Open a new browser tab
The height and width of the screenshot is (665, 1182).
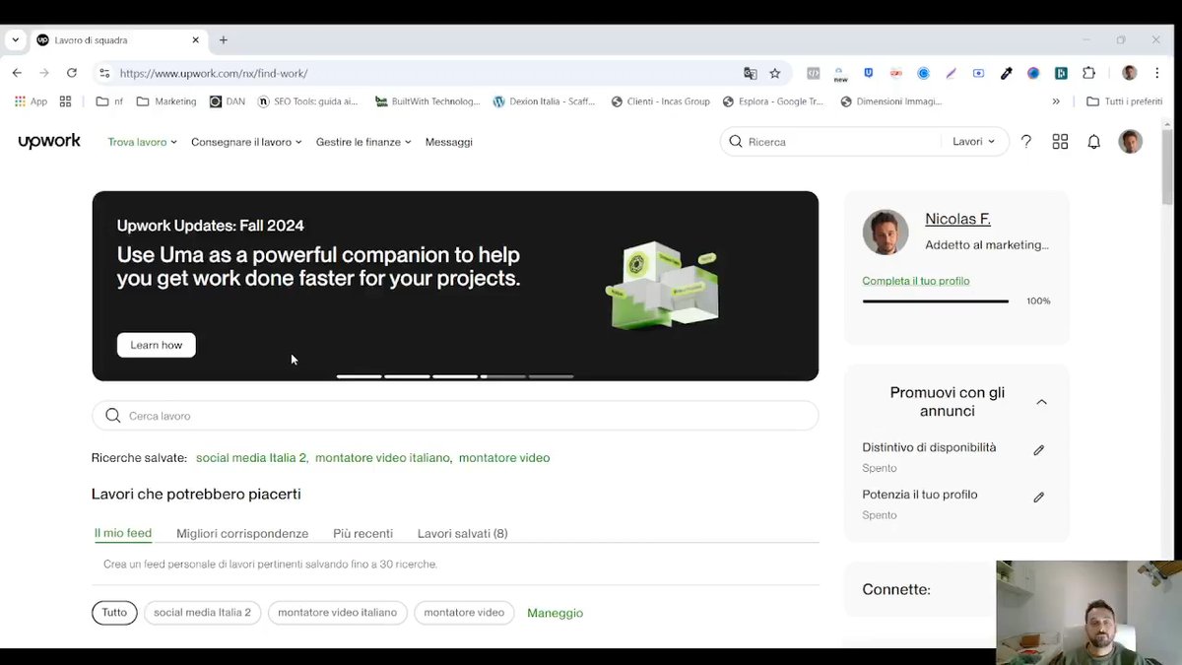224,40
